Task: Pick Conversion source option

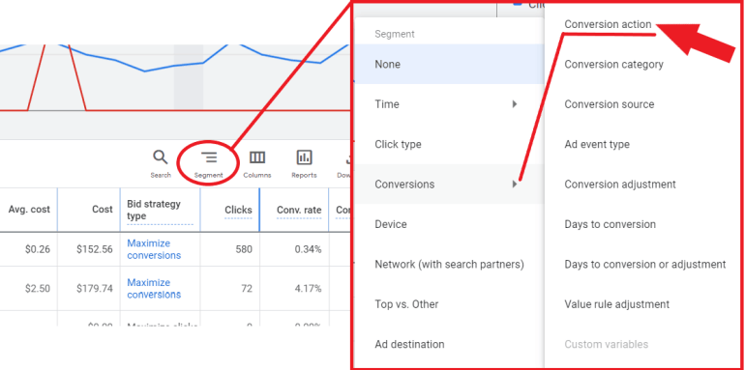Action: point(610,104)
